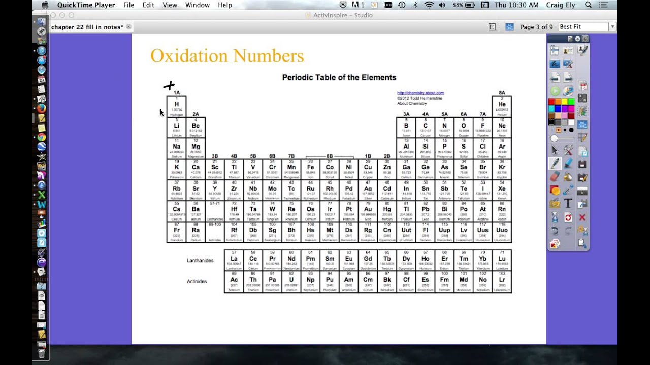Select the Pen tool in ActivInspire toolbox
This screenshot has width=650, height=365.
coord(555,164)
